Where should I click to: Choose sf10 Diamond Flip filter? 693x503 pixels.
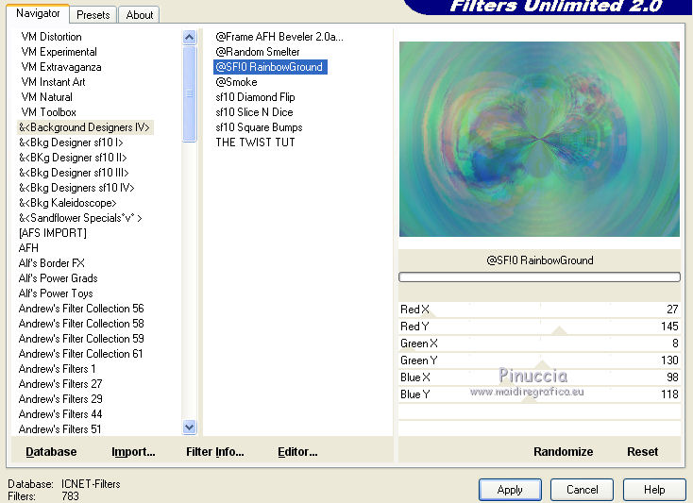click(255, 97)
